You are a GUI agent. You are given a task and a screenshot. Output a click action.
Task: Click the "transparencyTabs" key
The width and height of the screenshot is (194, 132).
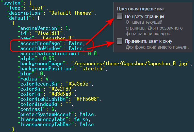pos(43,119)
